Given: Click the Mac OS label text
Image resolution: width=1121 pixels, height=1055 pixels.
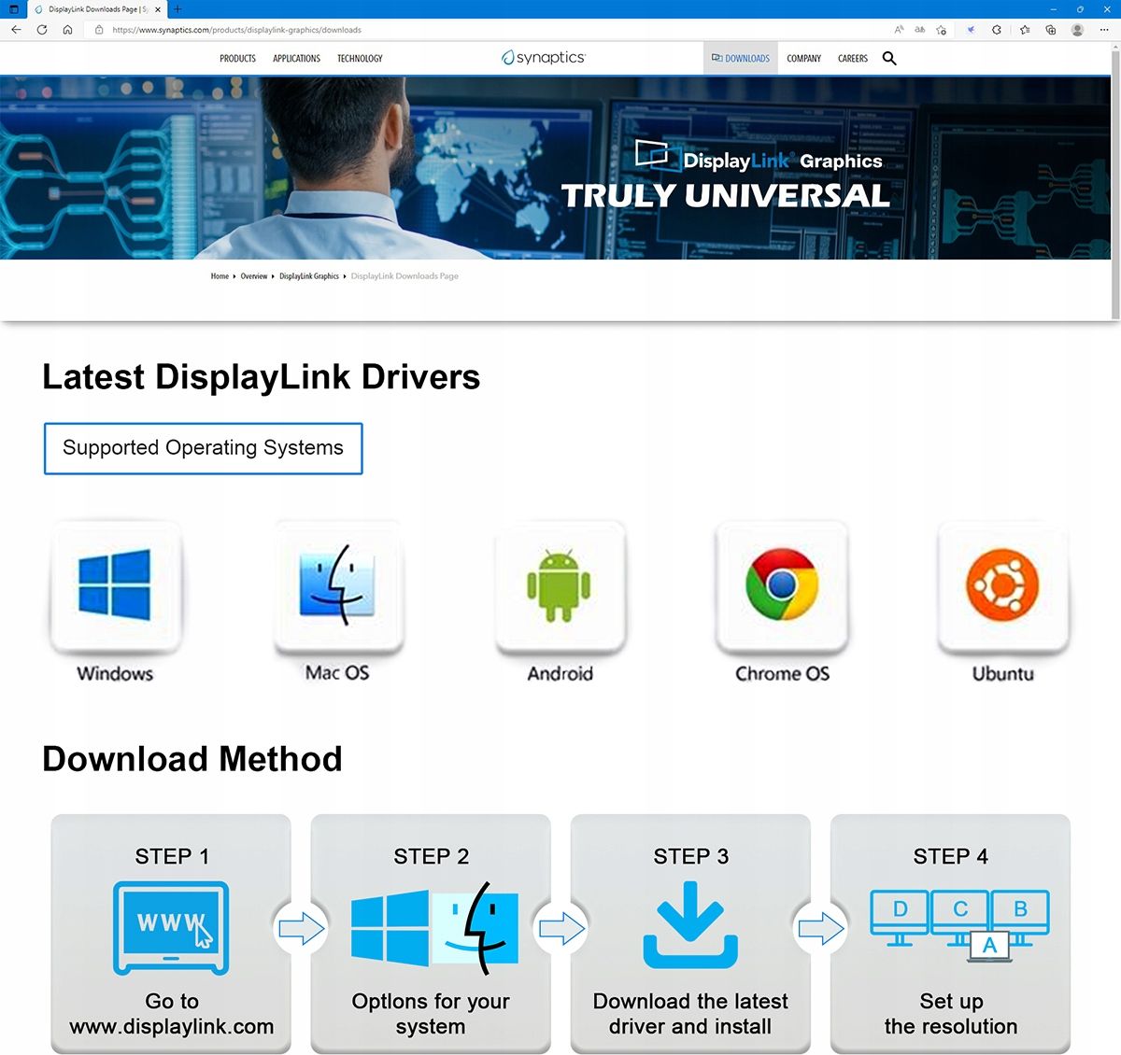Looking at the screenshot, I should click(337, 673).
